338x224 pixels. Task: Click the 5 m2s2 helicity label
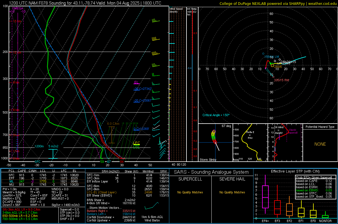pyautogui.click(x=53, y=146)
